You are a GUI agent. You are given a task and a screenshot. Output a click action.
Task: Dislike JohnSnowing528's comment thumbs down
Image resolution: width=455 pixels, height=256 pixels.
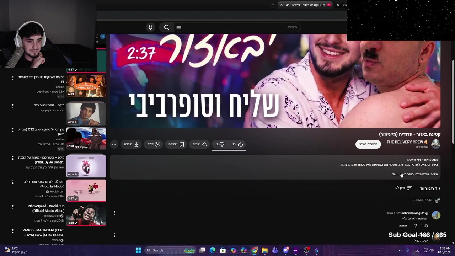tap(415, 225)
